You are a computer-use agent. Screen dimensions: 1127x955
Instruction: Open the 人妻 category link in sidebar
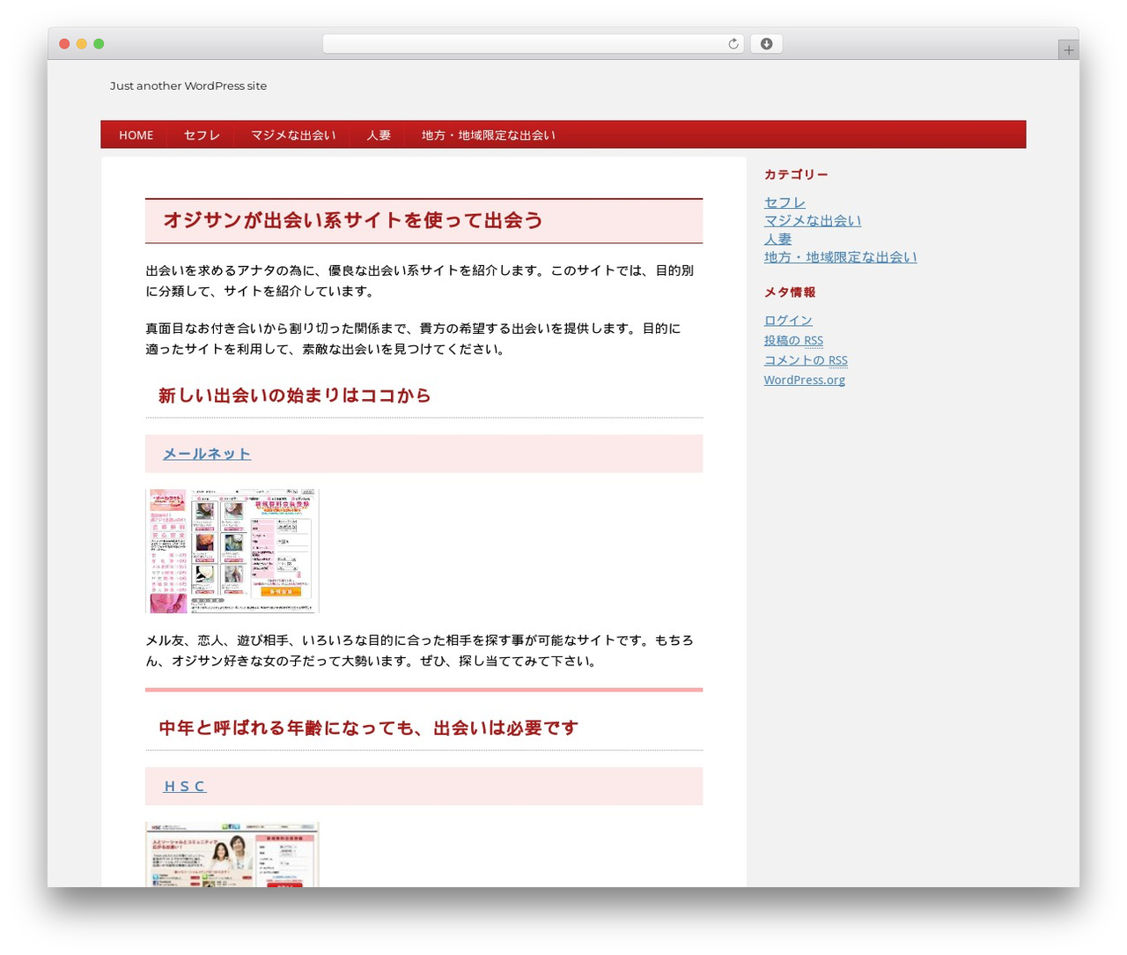(777, 239)
